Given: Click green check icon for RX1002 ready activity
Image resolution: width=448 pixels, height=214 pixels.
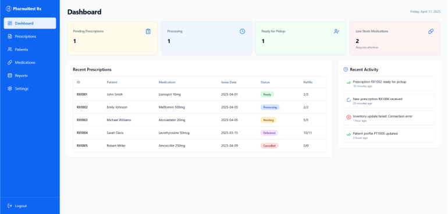Looking at the screenshot, I should click(x=349, y=83).
